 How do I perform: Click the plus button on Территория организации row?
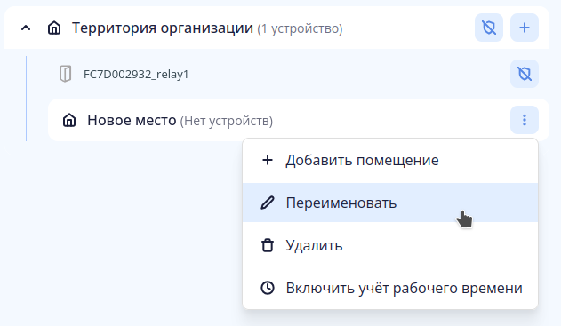[525, 28]
